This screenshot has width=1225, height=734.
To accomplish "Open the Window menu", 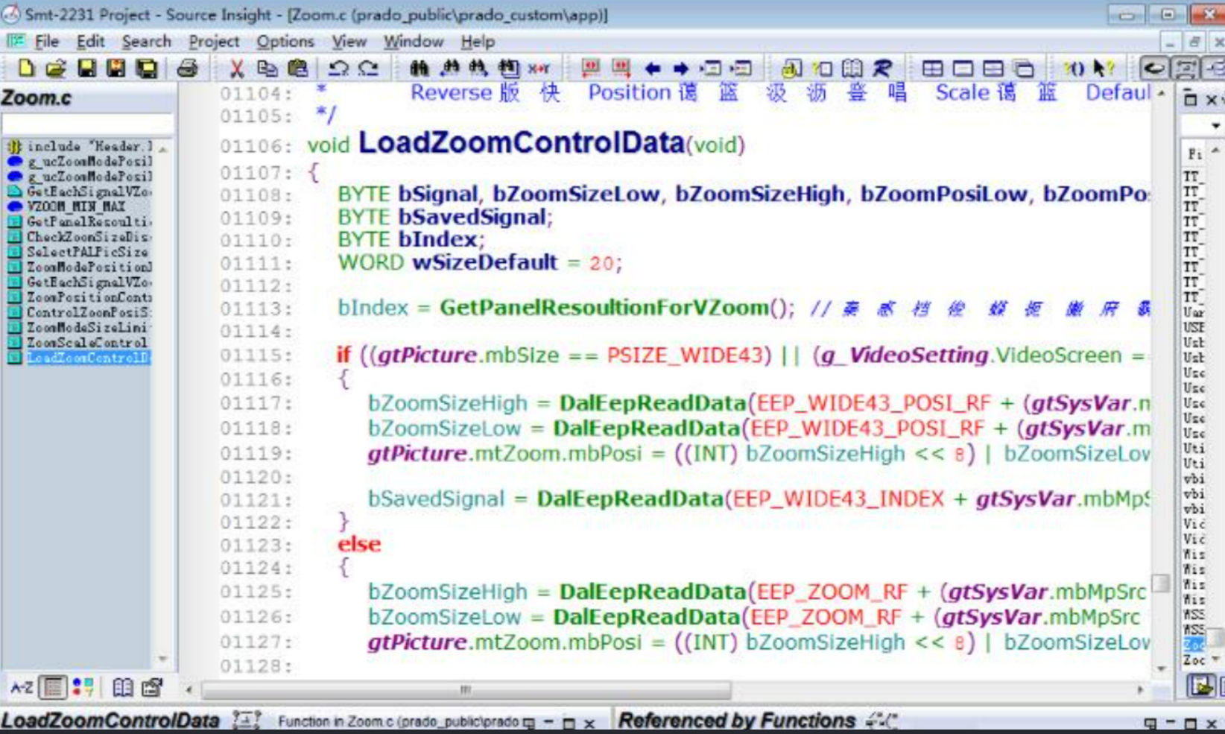I will click(414, 42).
